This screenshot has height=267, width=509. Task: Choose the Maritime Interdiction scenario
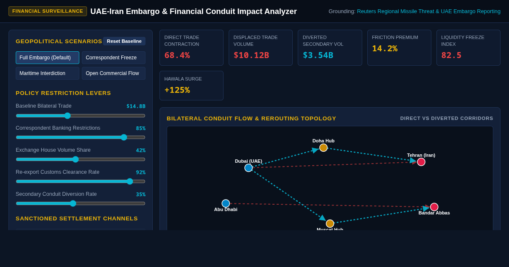pyautogui.click(x=48, y=73)
